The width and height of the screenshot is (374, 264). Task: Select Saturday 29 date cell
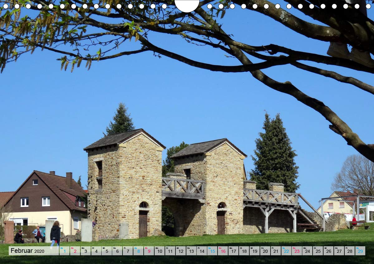pyautogui.click(x=360, y=251)
